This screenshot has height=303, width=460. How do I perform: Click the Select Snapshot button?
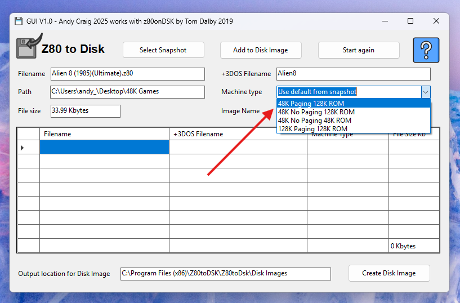point(163,50)
